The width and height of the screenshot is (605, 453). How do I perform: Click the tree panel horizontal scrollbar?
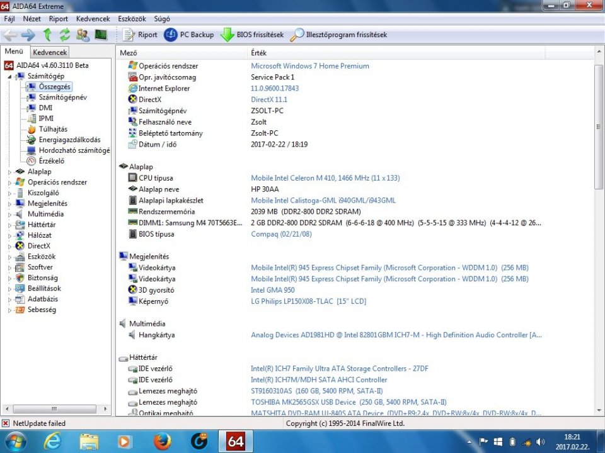(54, 409)
